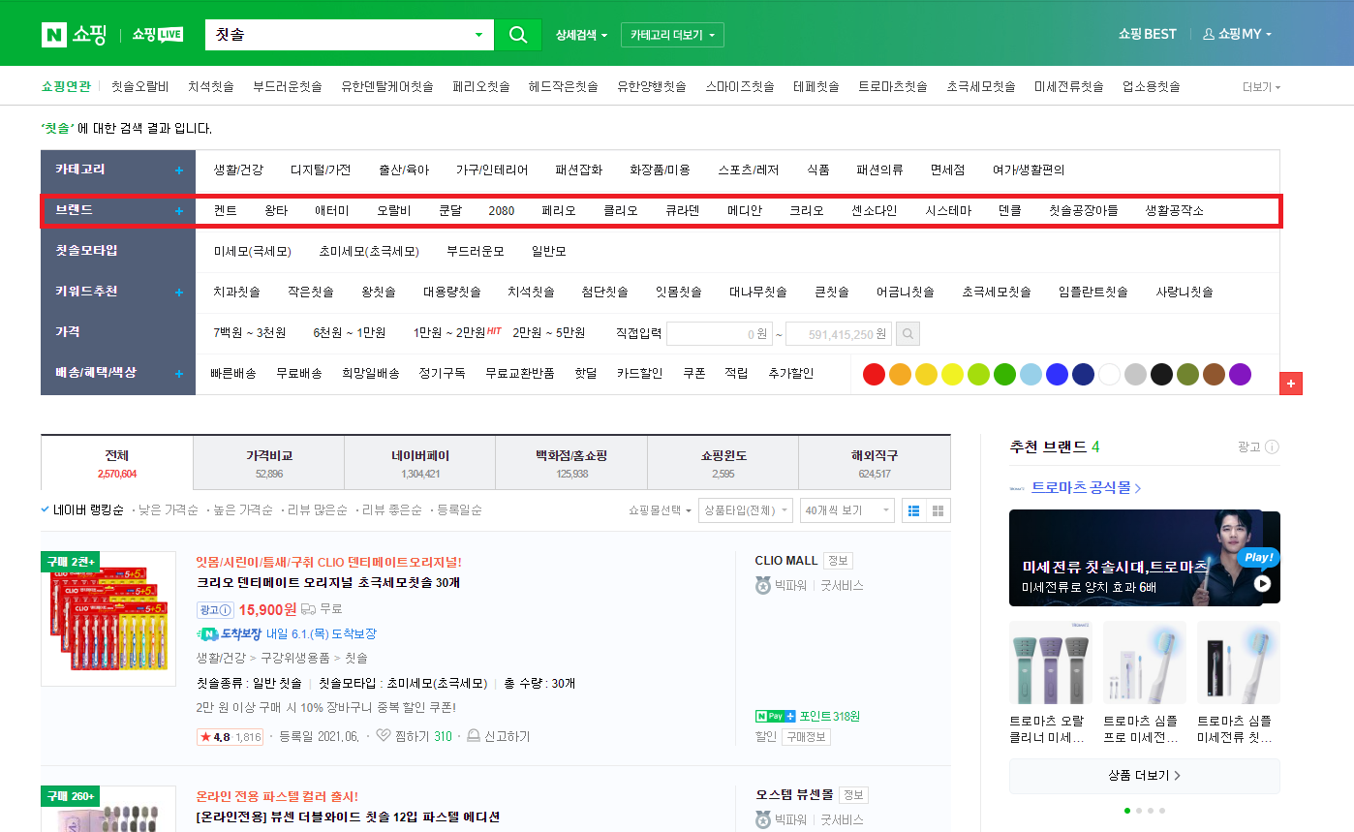Click the red plus button beside filters

[x=1291, y=384]
